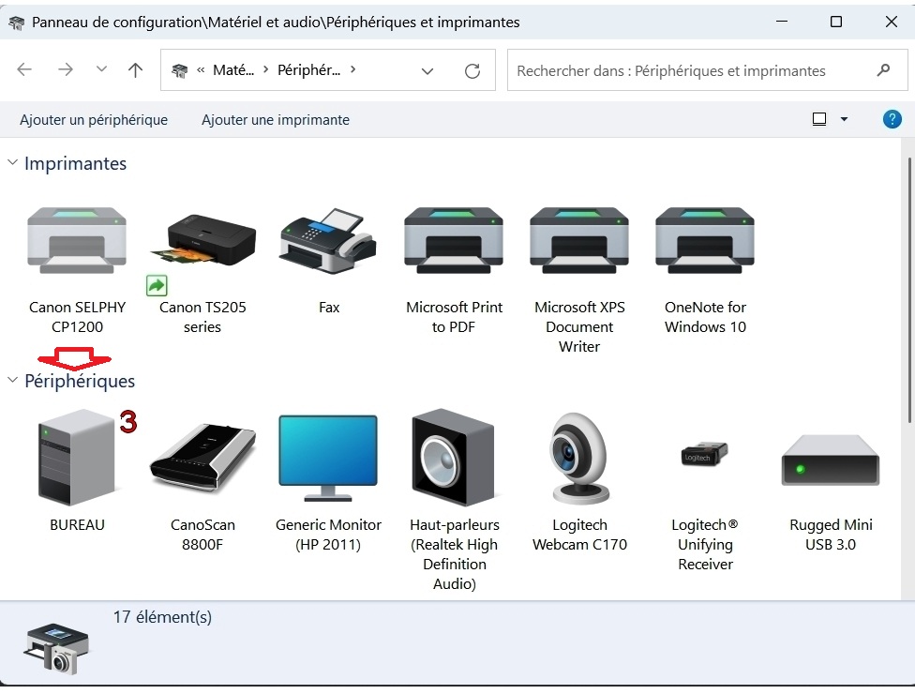The height and width of the screenshot is (694, 915).
Task: Click the Fax device icon
Action: pos(328,241)
